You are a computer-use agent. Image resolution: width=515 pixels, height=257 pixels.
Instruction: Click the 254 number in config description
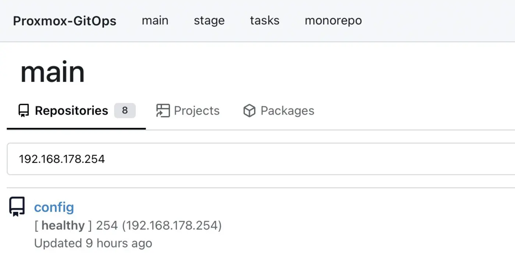107,225
